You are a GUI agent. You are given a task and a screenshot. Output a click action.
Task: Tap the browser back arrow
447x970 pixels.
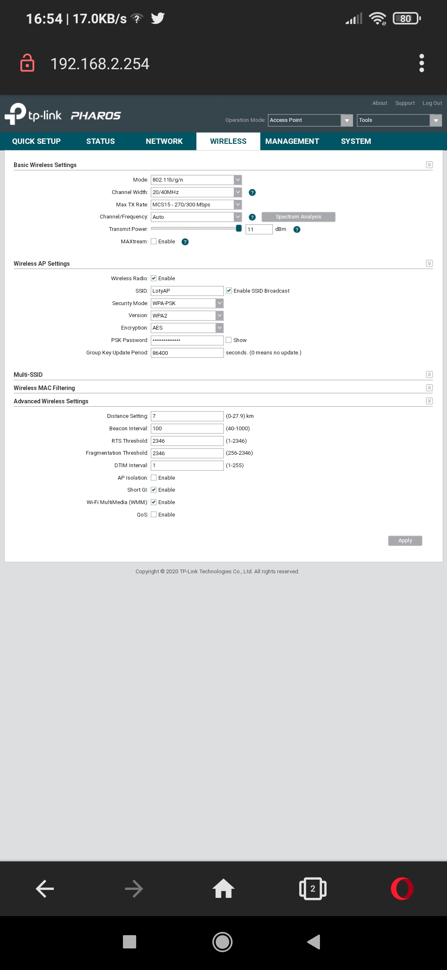[x=45, y=888]
